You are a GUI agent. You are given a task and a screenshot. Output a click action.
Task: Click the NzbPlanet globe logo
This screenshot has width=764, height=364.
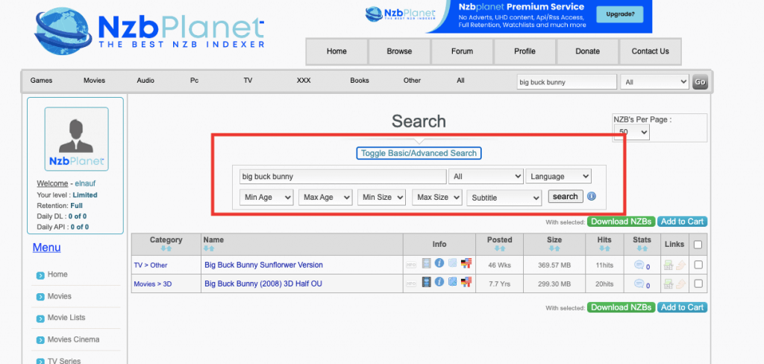pyautogui.click(x=64, y=31)
